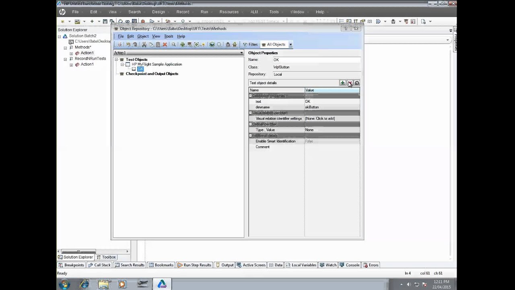Click green plus Add Objects to Local
The width and height of the screenshot is (515, 290).
pos(182,44)
